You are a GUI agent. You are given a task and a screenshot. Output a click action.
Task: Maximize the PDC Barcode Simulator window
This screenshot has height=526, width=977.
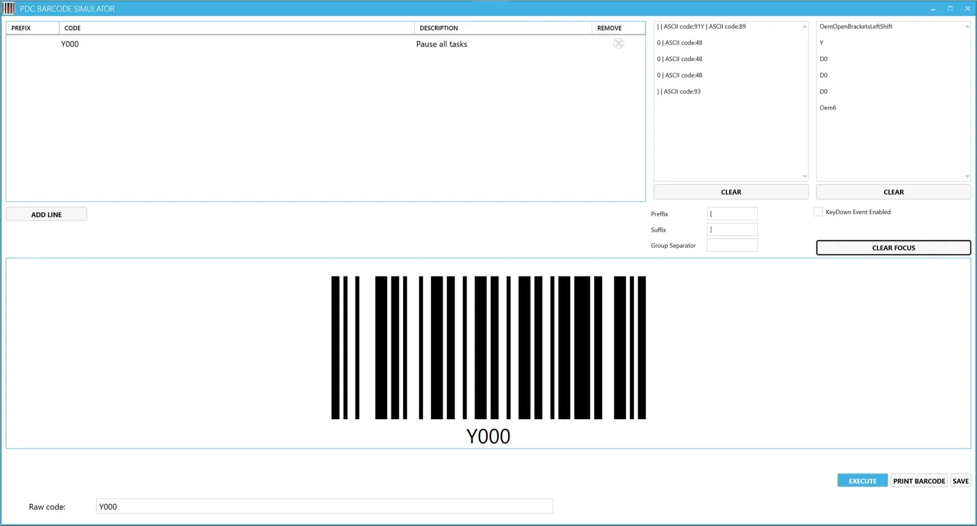pyautogui.click(x=950, y=9)
